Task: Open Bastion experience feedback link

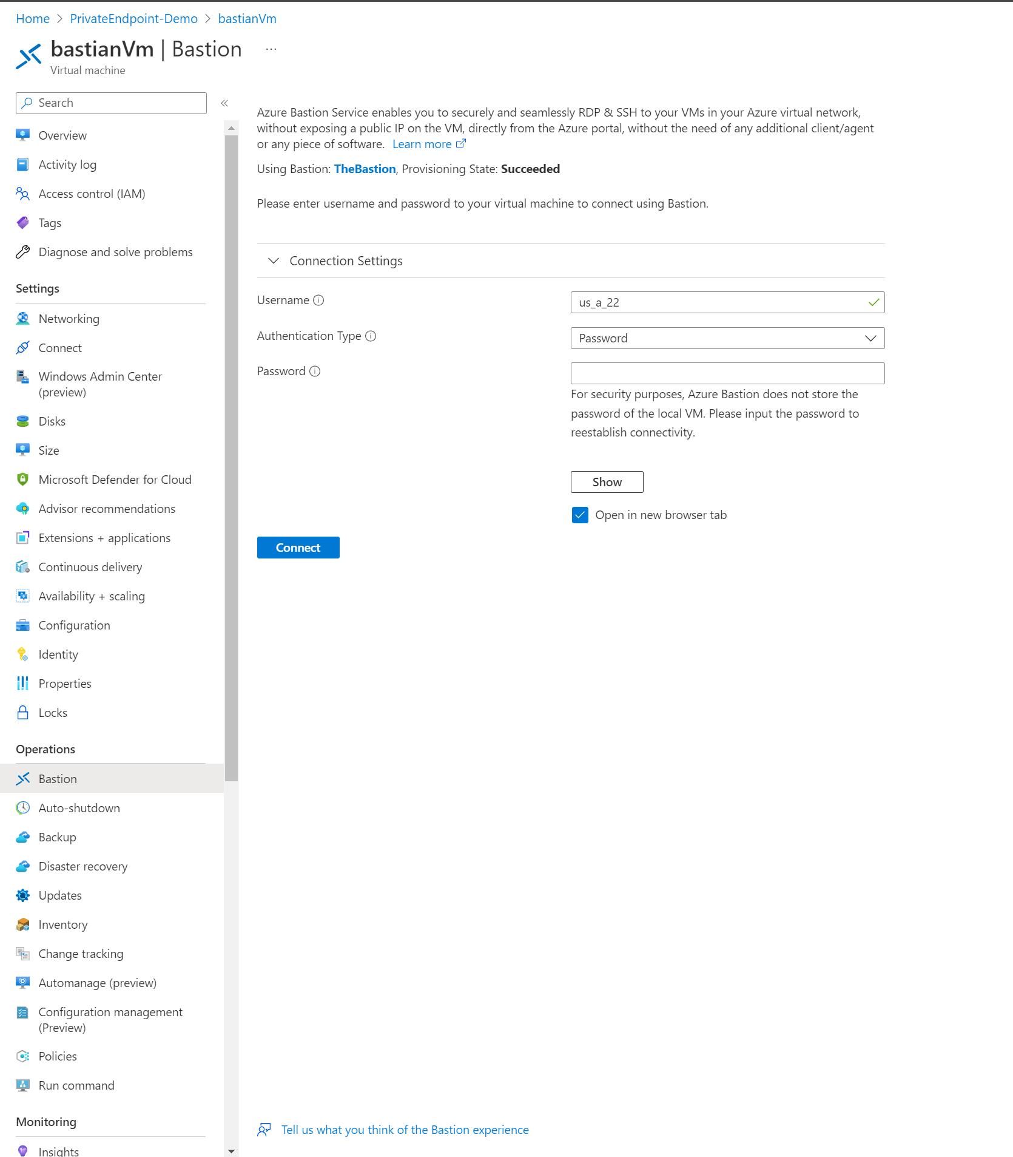Action: coord(405,1130)
